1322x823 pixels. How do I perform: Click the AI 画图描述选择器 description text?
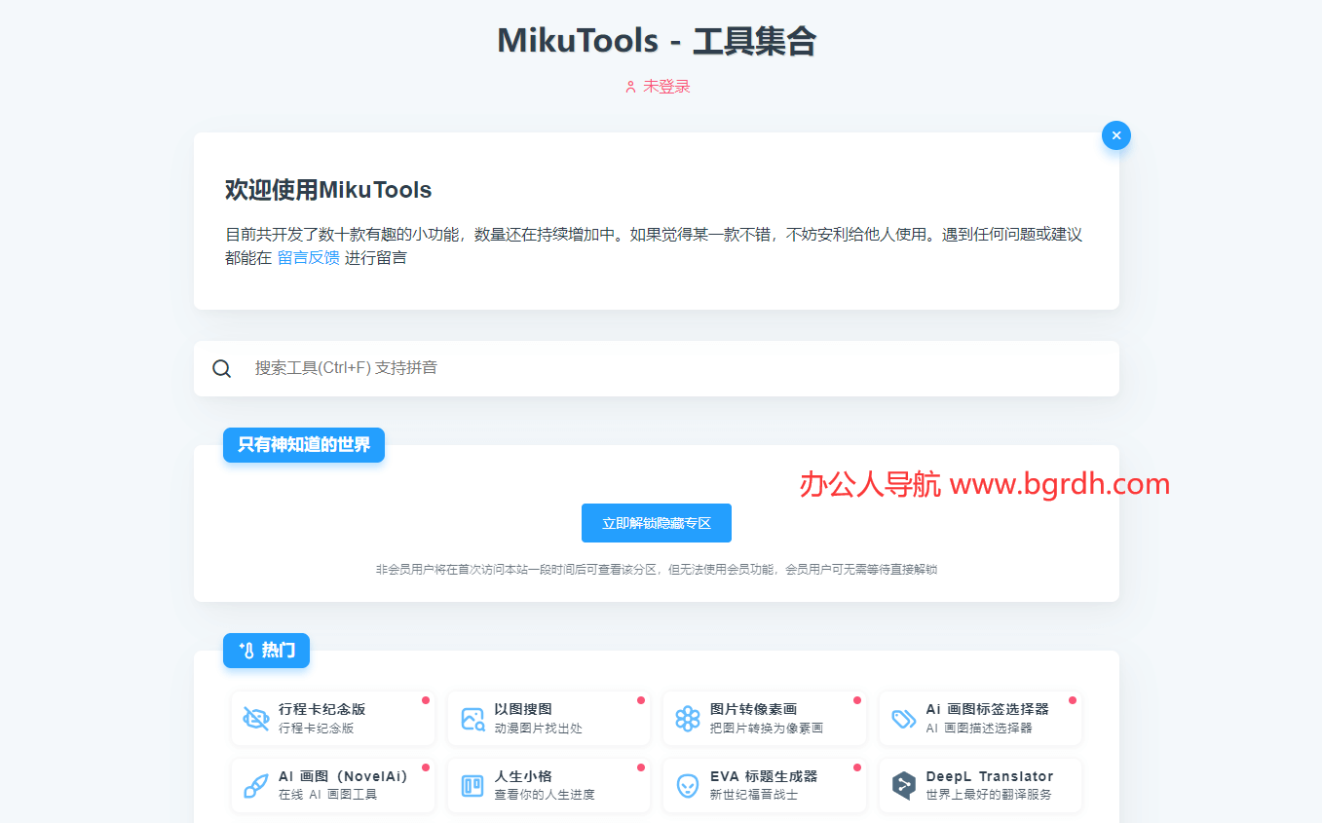pyautogui.click(x=979, y=728)
